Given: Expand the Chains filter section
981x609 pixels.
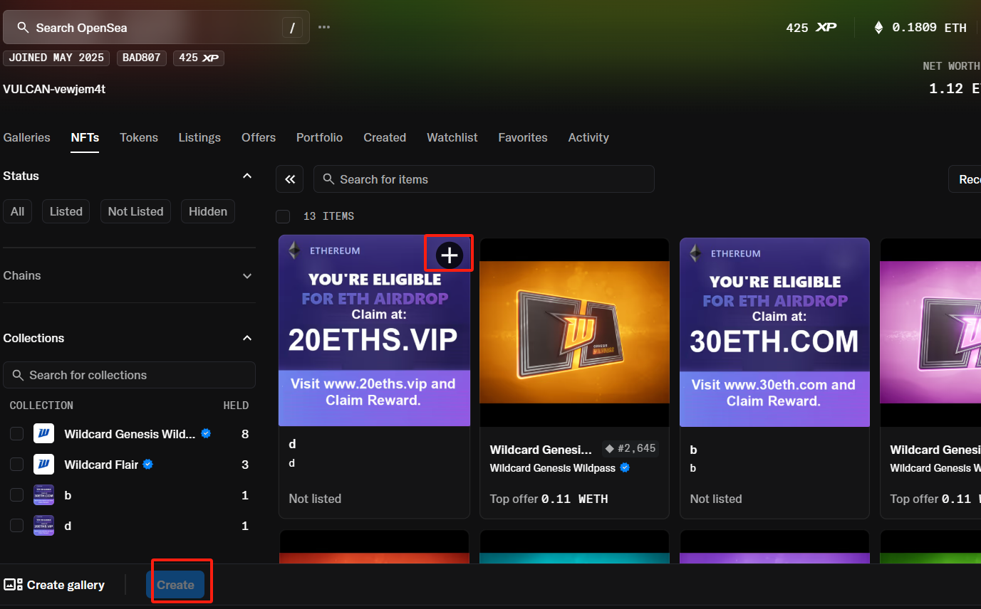Looking at the screenshot, I should [x=247, y=275].
